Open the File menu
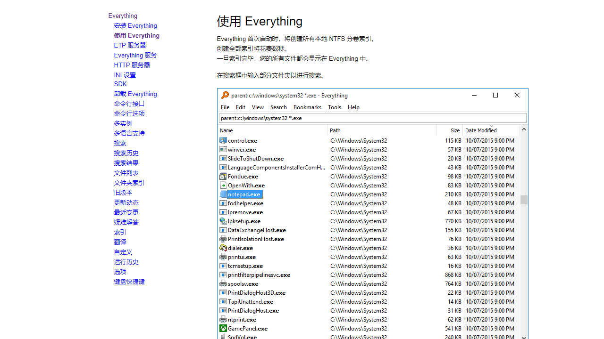The image size is (604, 339). coord(225,107)
